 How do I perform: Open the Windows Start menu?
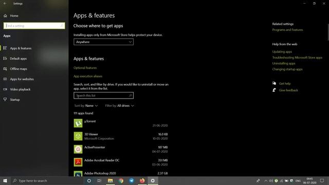coord(5,180)
